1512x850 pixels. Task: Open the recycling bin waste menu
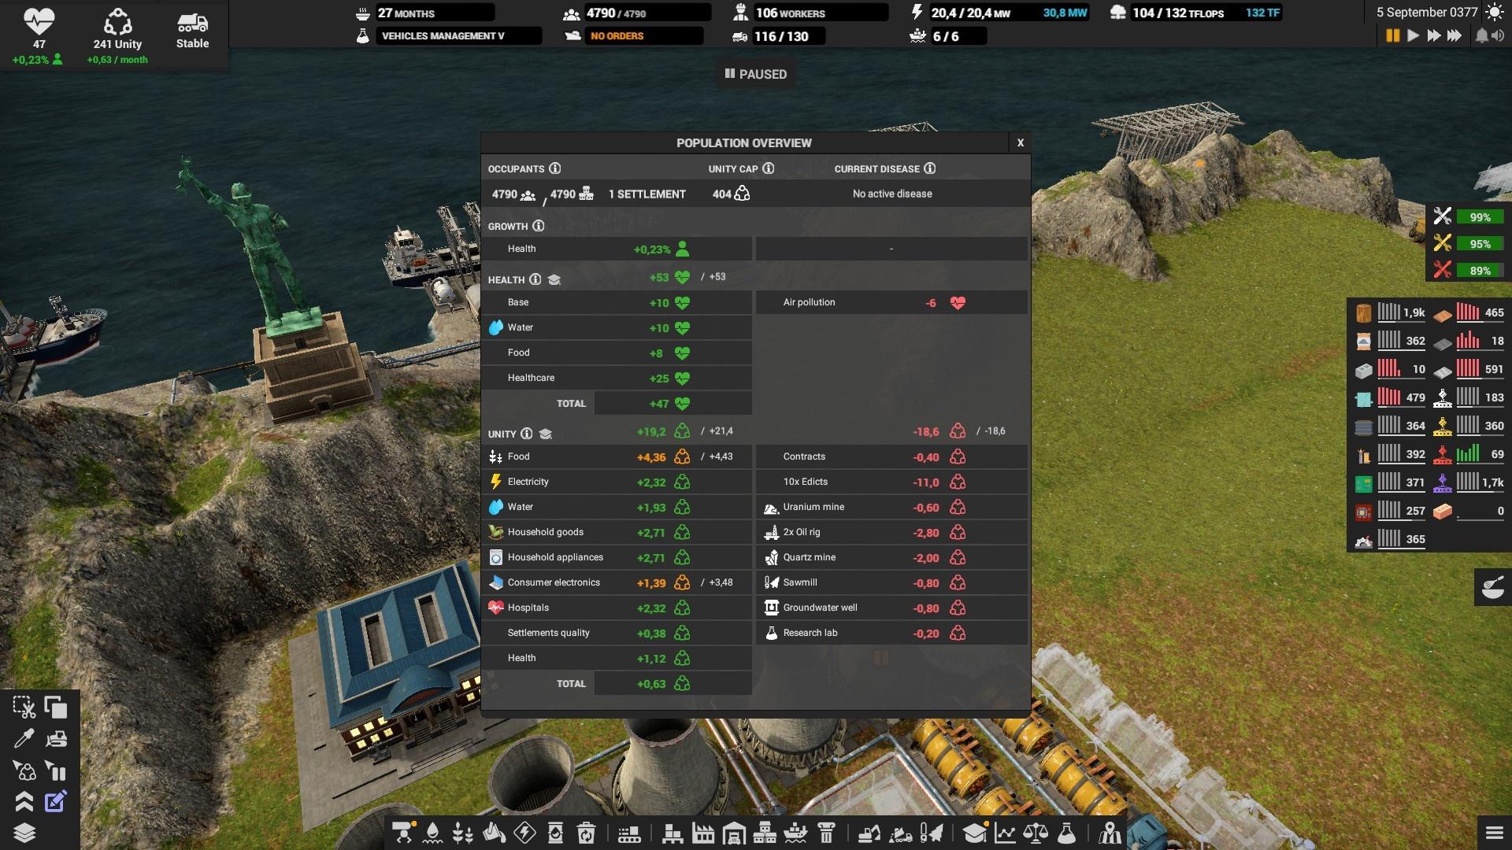[x=586, y=832]
